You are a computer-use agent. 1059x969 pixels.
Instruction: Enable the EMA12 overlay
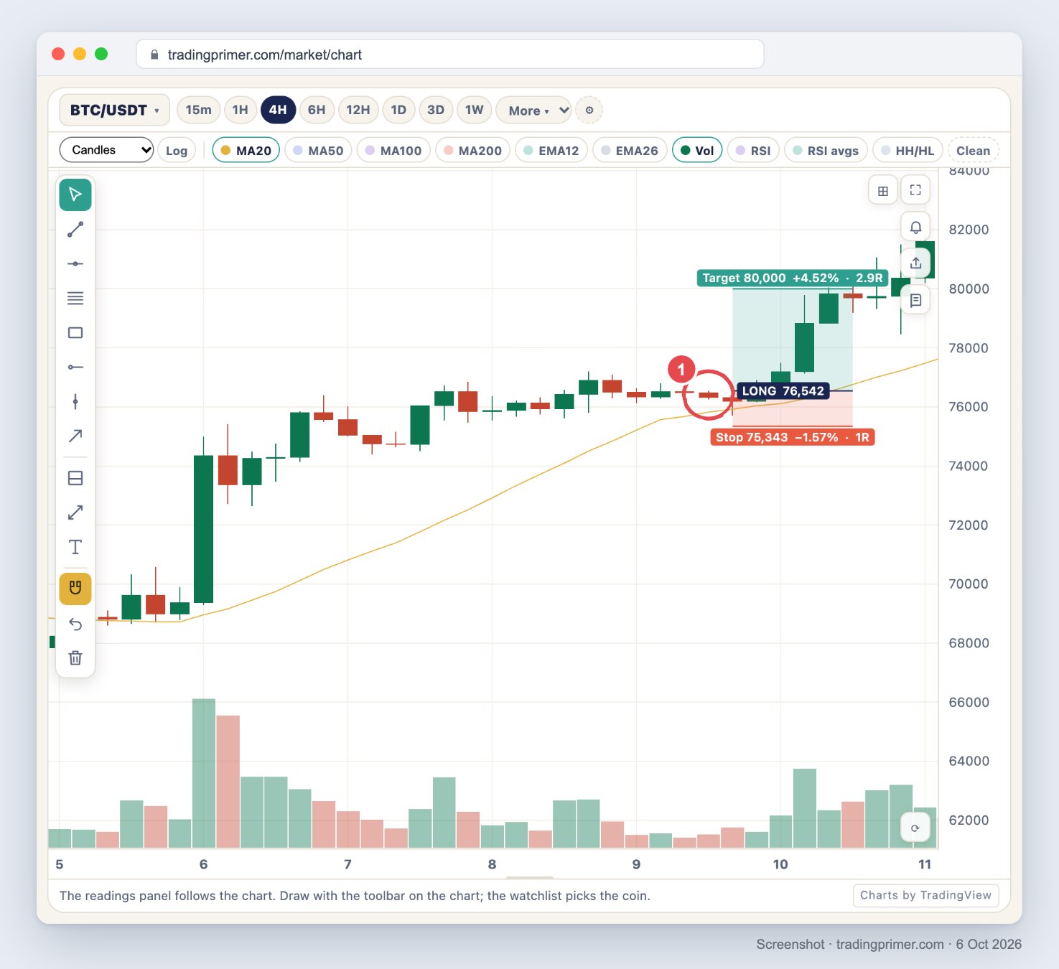[x=551, y=150]
